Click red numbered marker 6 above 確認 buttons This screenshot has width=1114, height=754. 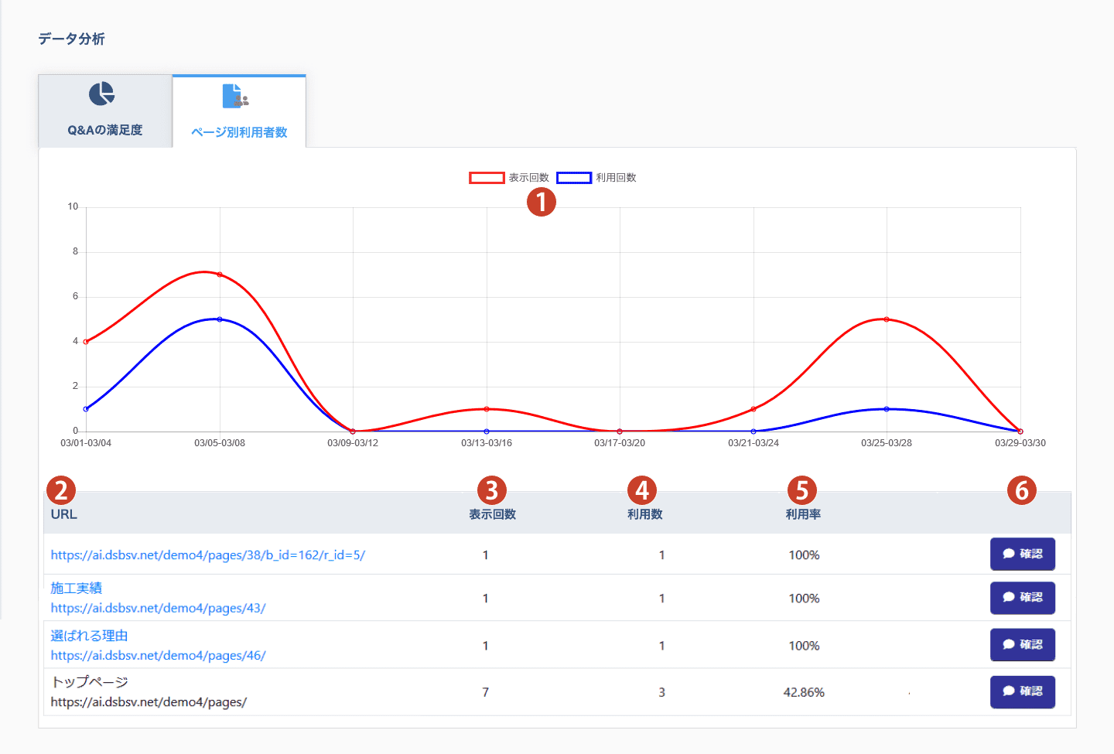(1022, 490)
